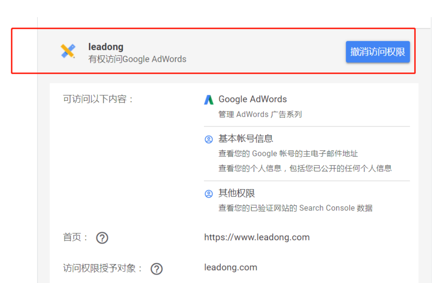436x283 pixels.
Task: Click the 查看您的个人信息 permission line
Action: click(305, 168)
